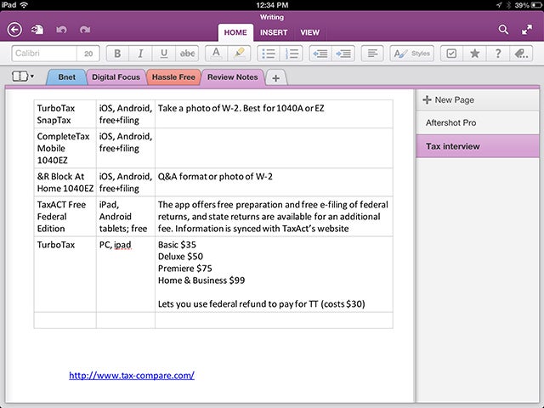
Task: Open search with the magnifier icon
Action: click(x=503, y=30)
